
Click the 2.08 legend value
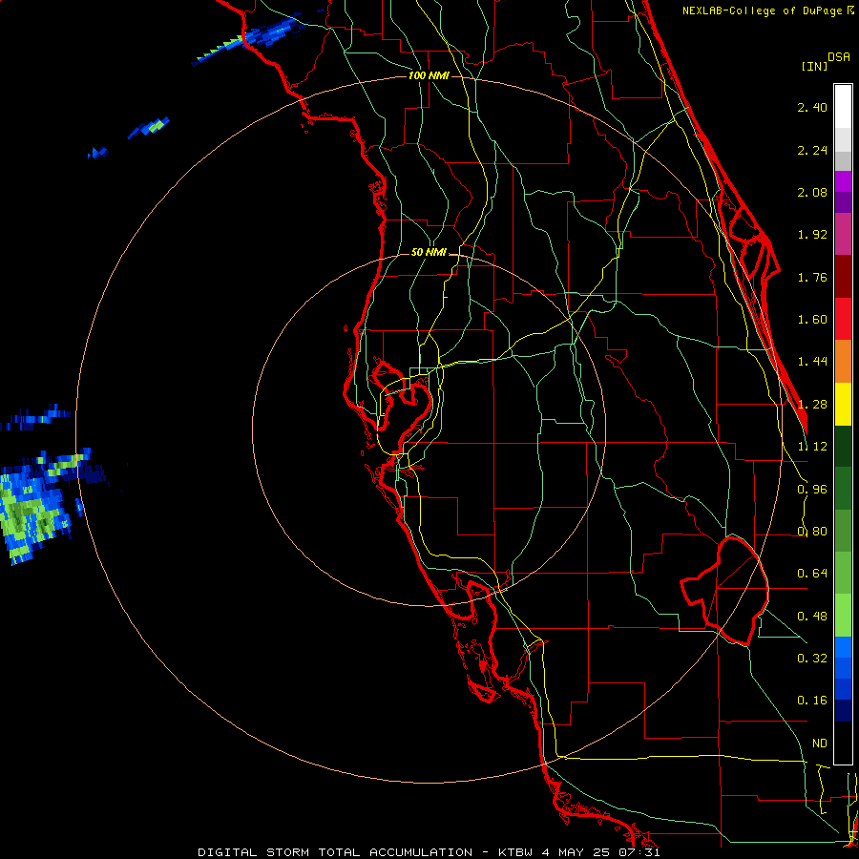[812, 192]
